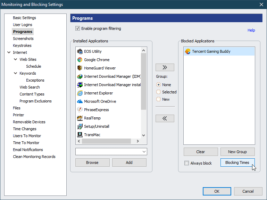
Task: Click the Browse button
Action: click(92, 162)
